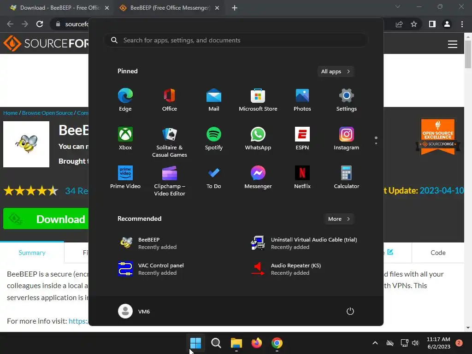
Task: Follow the Home breadcrumb link
Action: tap(11, 113)
